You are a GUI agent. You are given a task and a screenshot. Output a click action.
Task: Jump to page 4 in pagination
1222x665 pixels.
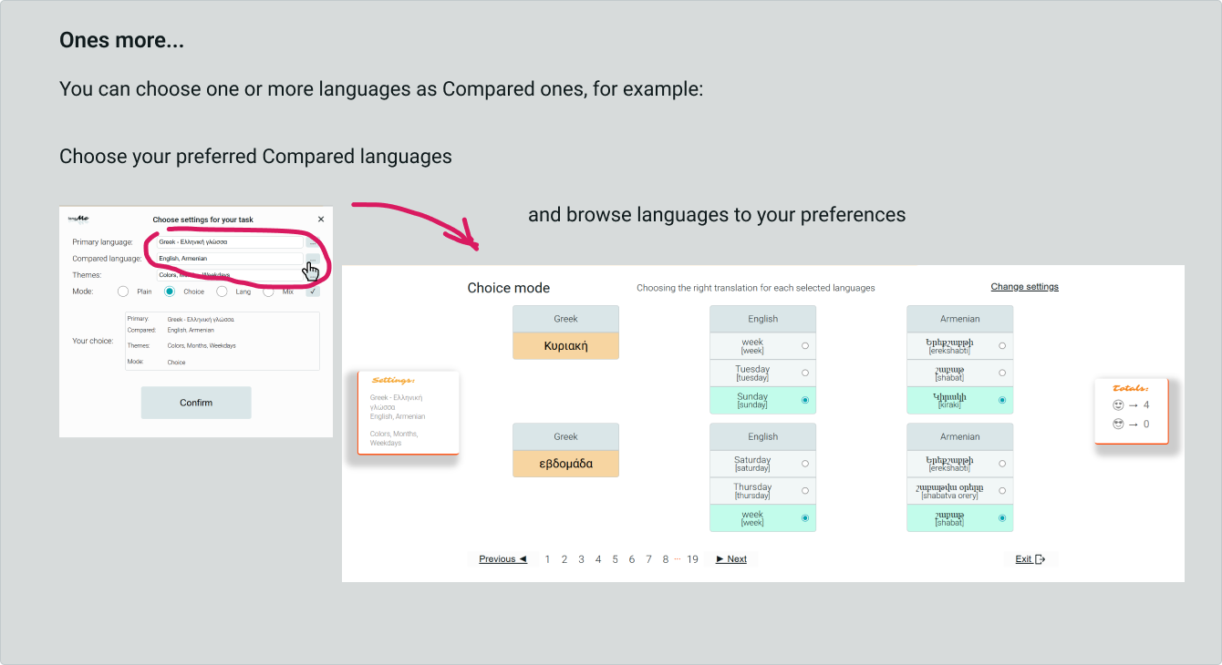[x=598, y=559]
